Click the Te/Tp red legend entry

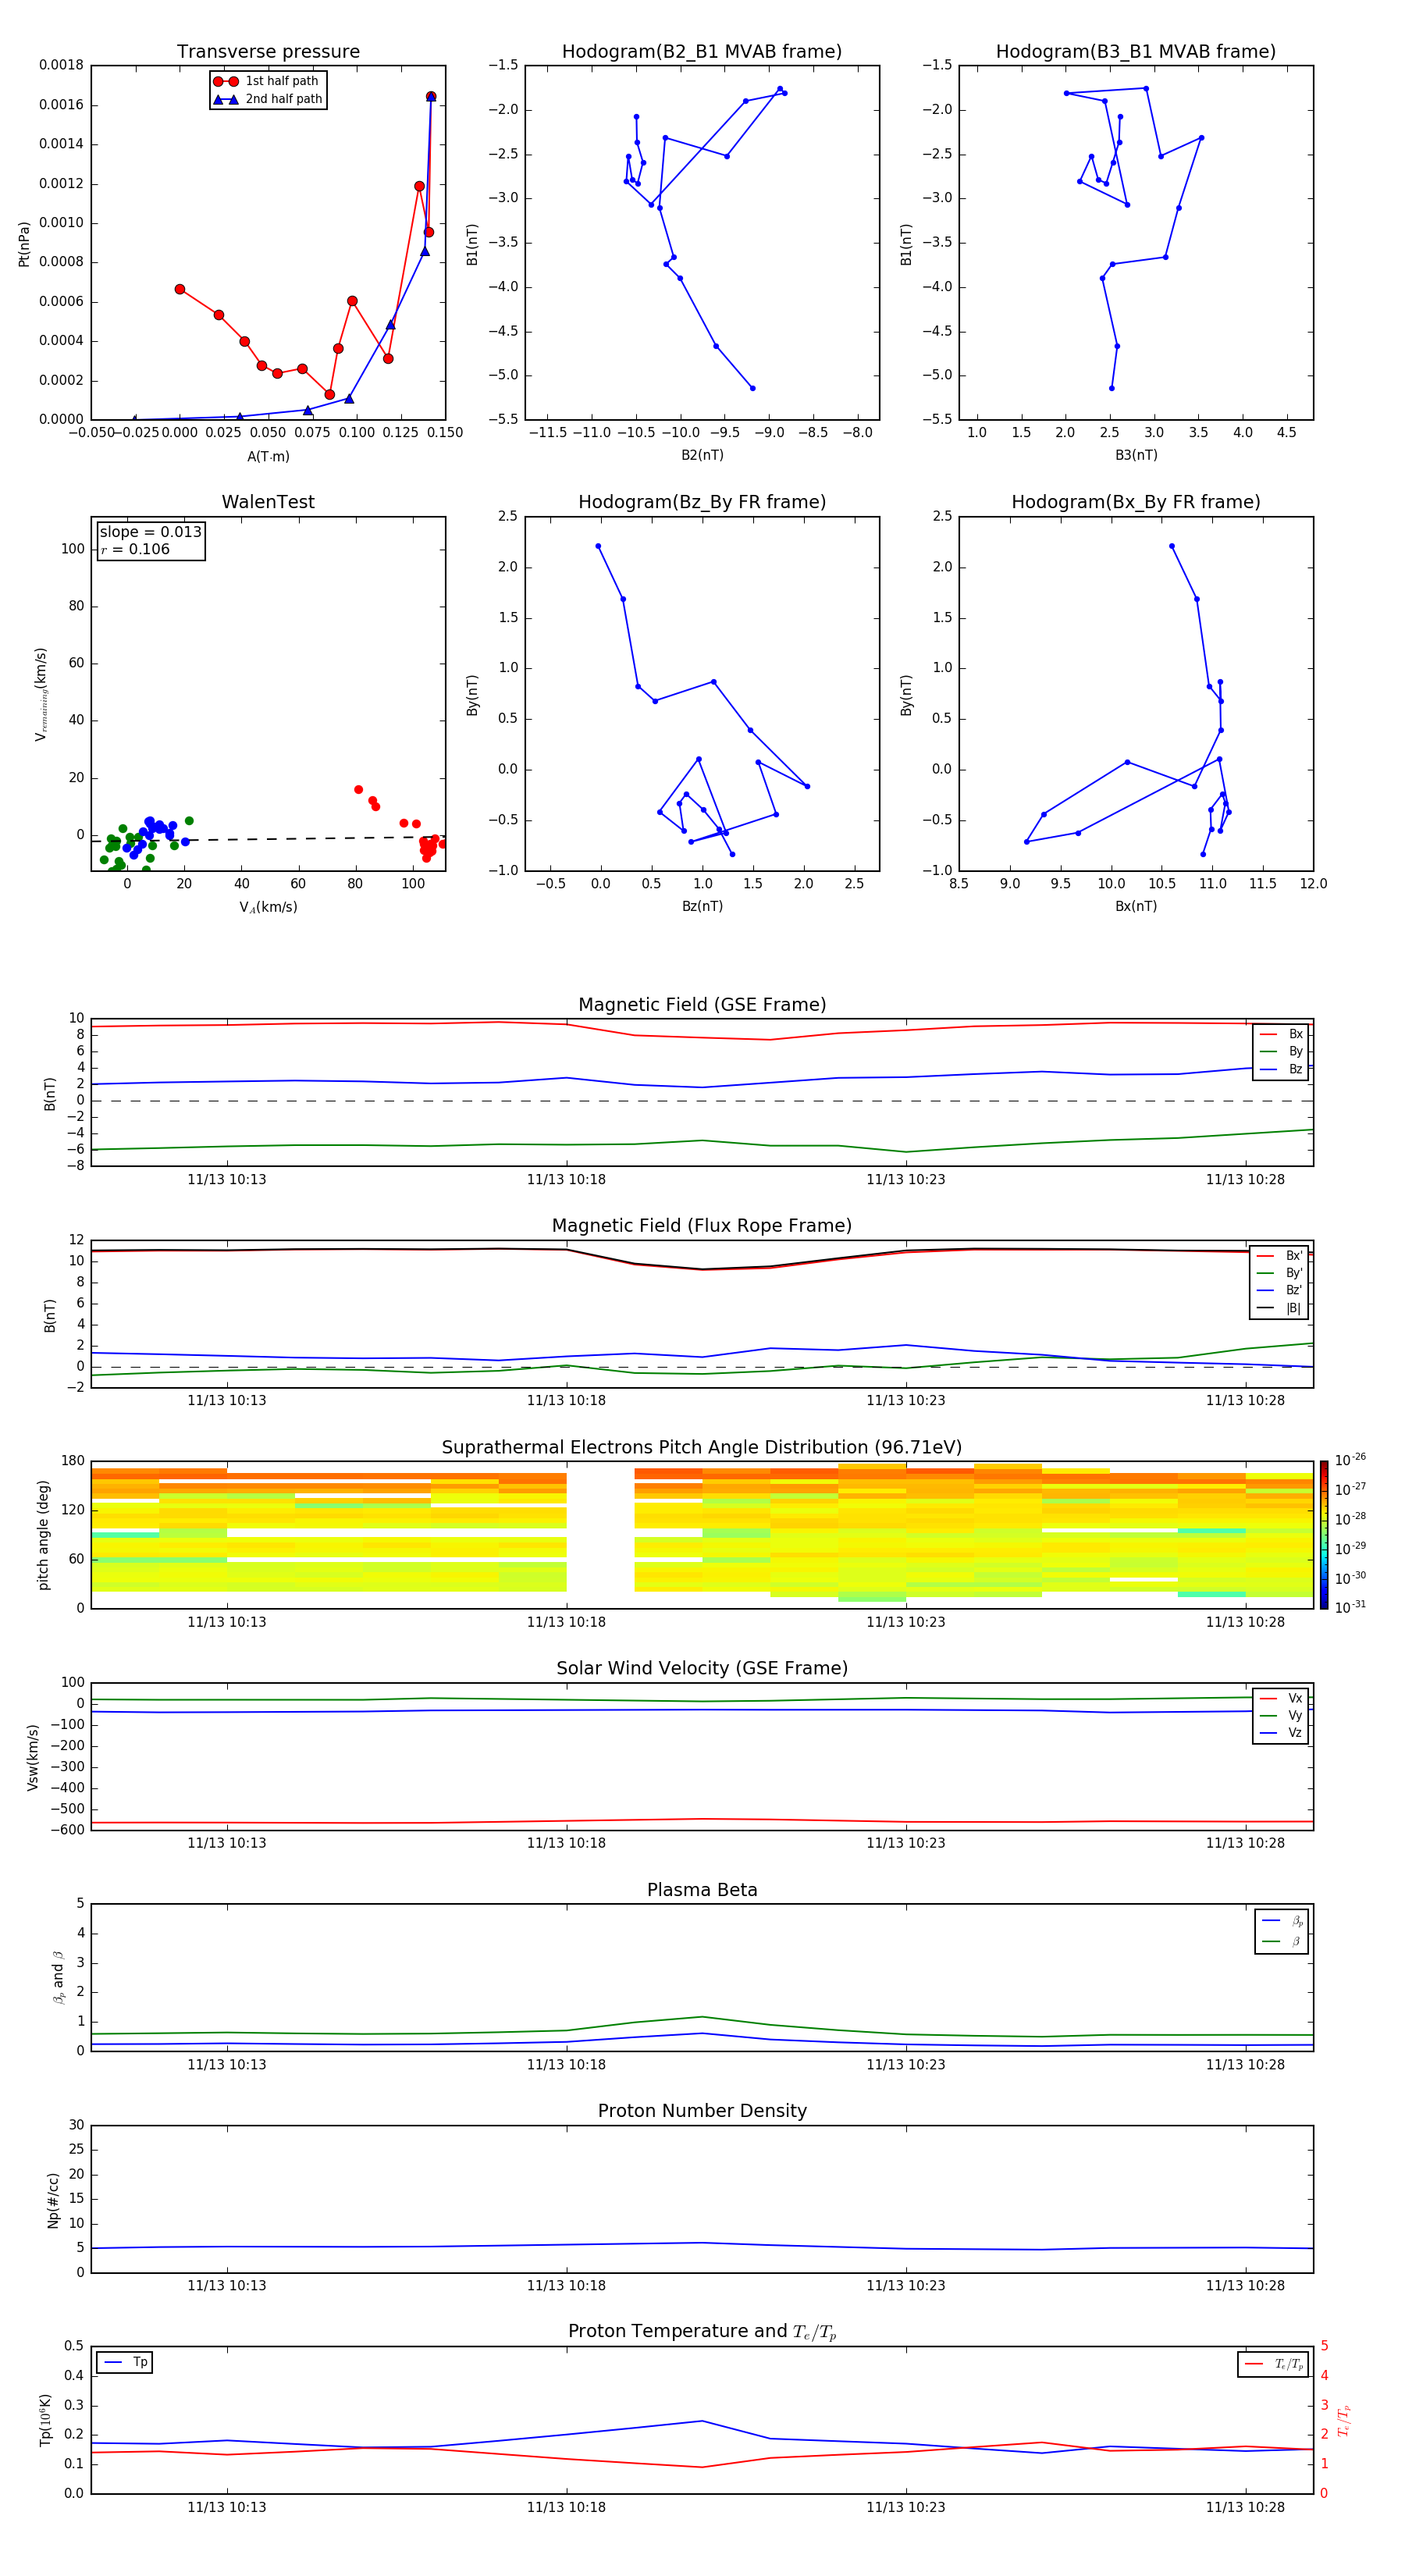pyautogui.click(x=1273, y=2364)
